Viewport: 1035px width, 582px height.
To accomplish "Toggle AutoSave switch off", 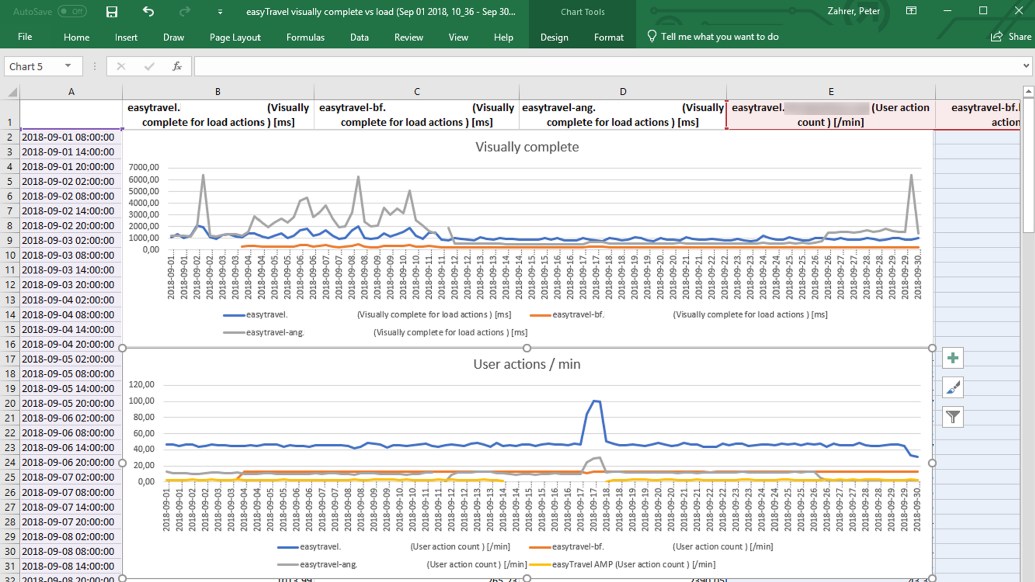I will coord(71,11).
